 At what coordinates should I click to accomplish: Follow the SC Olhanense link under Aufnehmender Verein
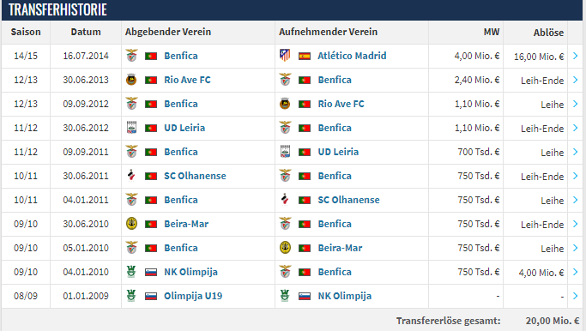pyautogui.click(x=348, y=200)
